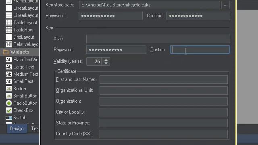Click the Organizational Unit field
This screenshot has height=145, width=258.
click(164, 90)
